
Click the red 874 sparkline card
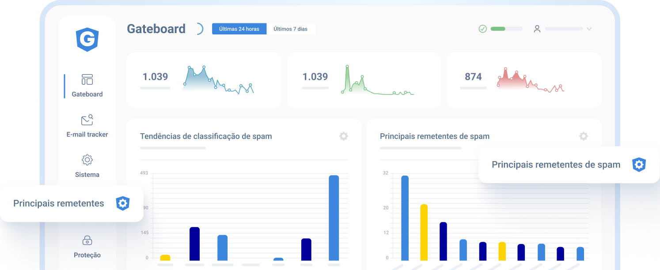(x=523, y=80)
